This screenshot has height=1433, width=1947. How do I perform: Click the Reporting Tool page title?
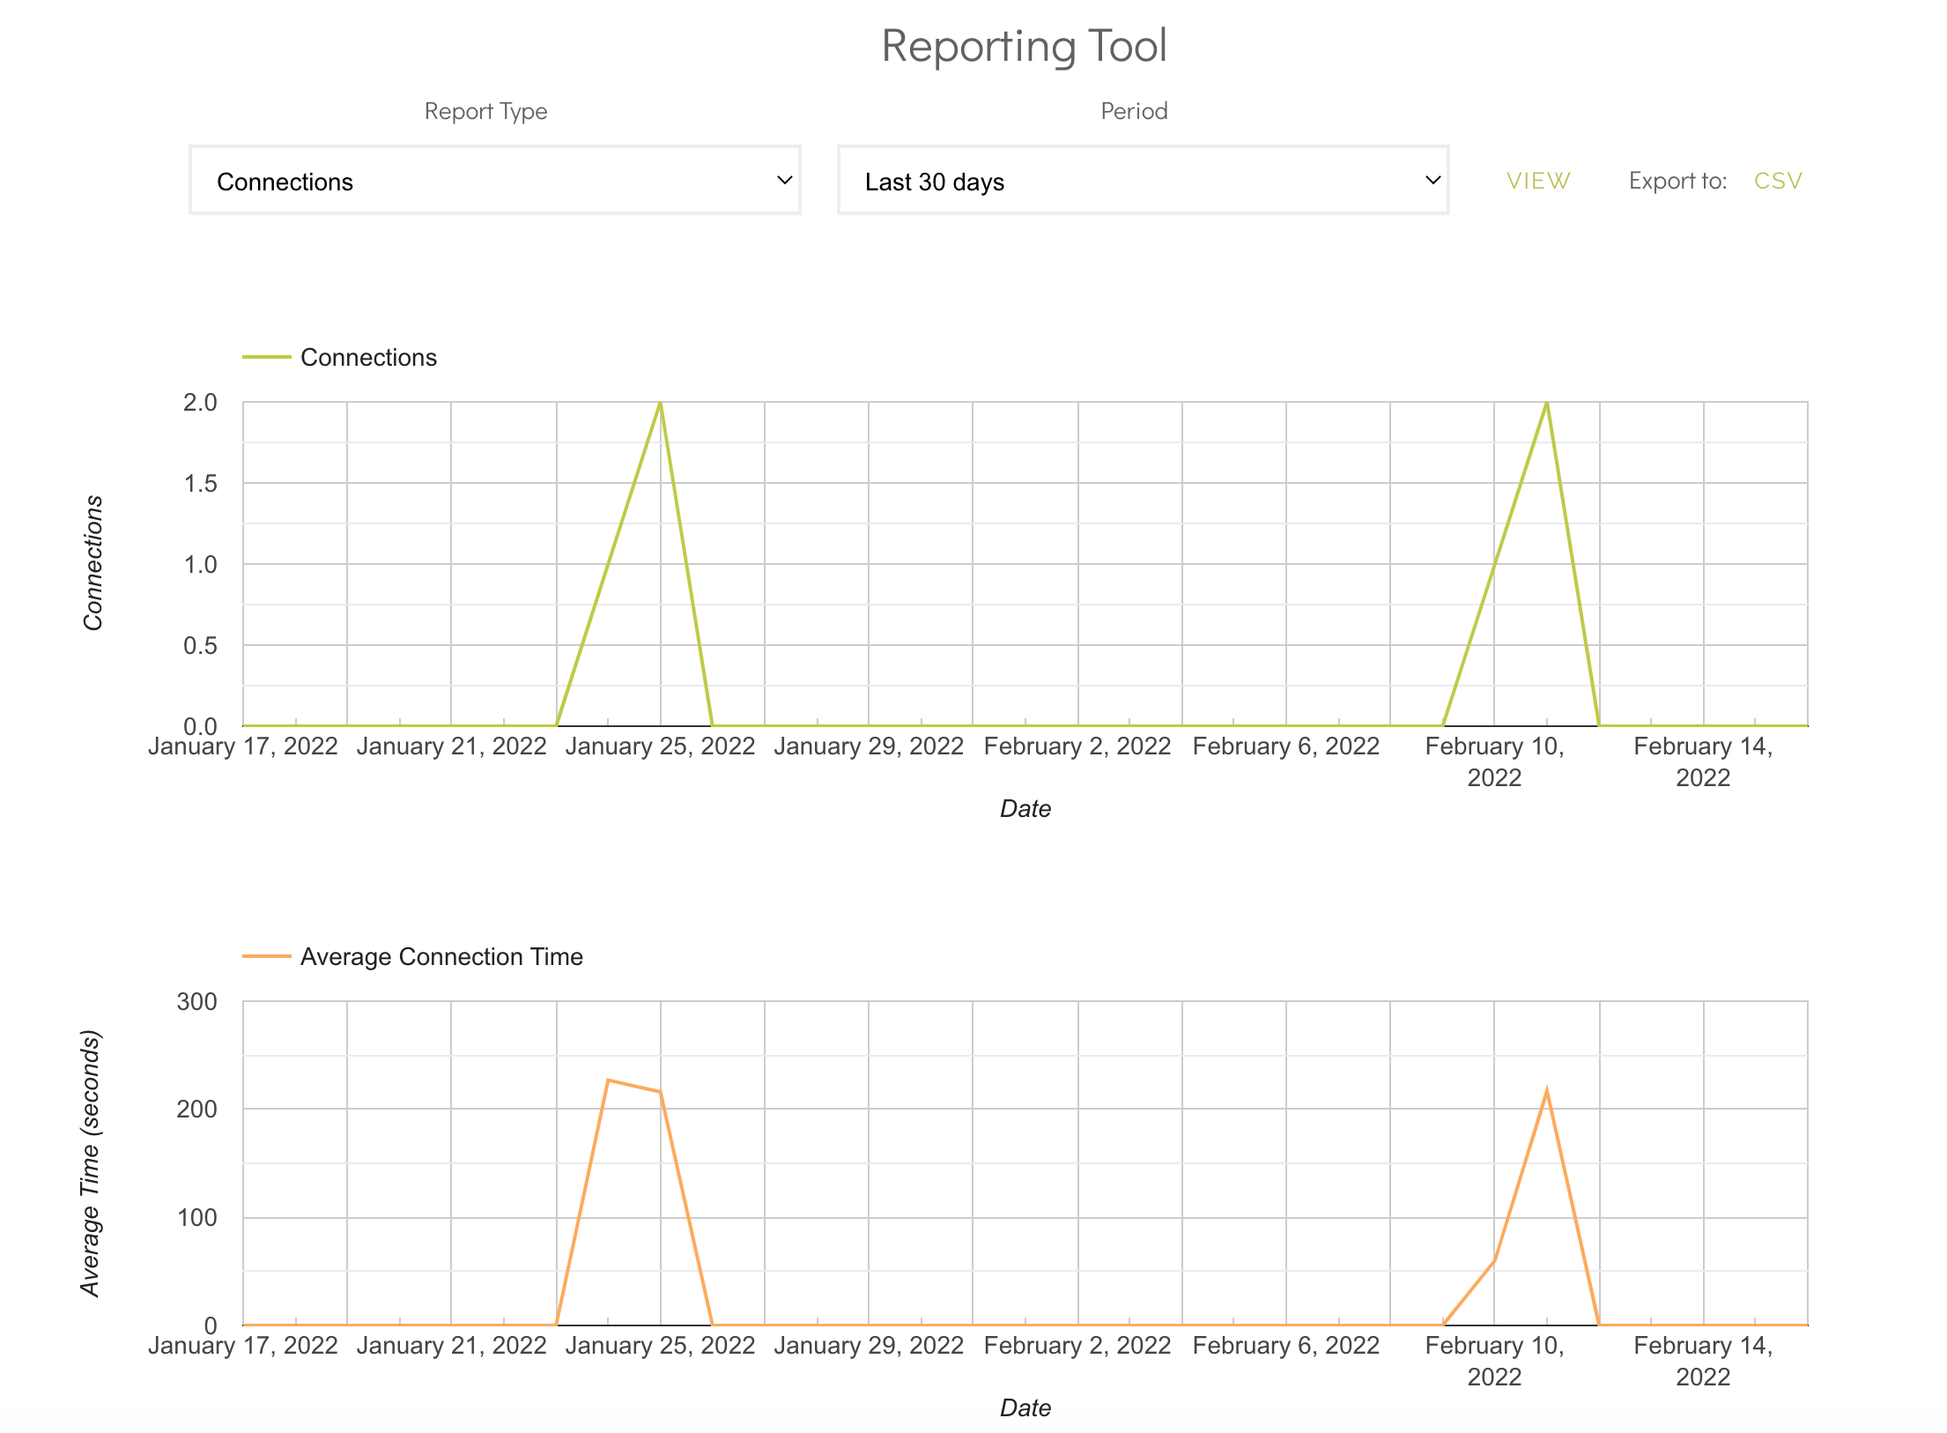1024,46
